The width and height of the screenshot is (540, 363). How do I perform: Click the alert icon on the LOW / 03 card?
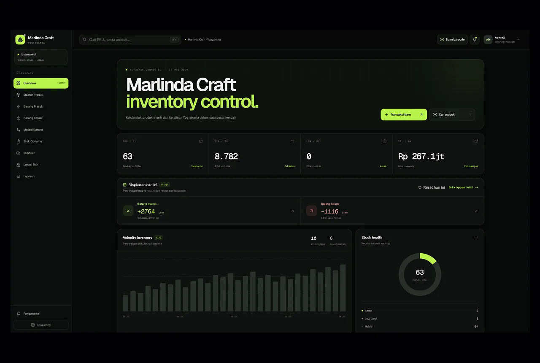coord(384,141)
